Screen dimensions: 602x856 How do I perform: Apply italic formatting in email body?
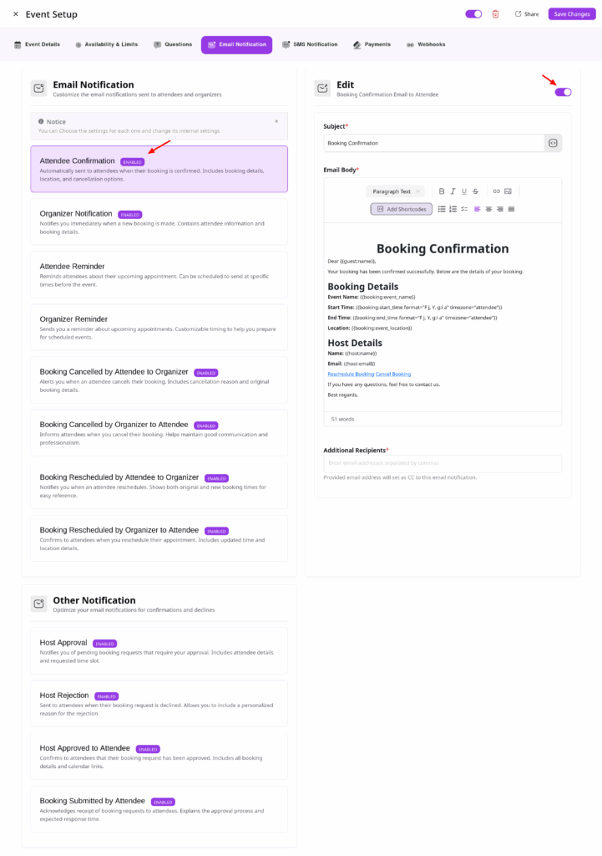(x=453, y=191)
